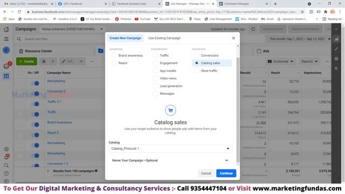This screenshot has height=194, width=345.
Task: Switch to Create New Campaign tab
Action: pyautogui.click(x=125, y=38)
